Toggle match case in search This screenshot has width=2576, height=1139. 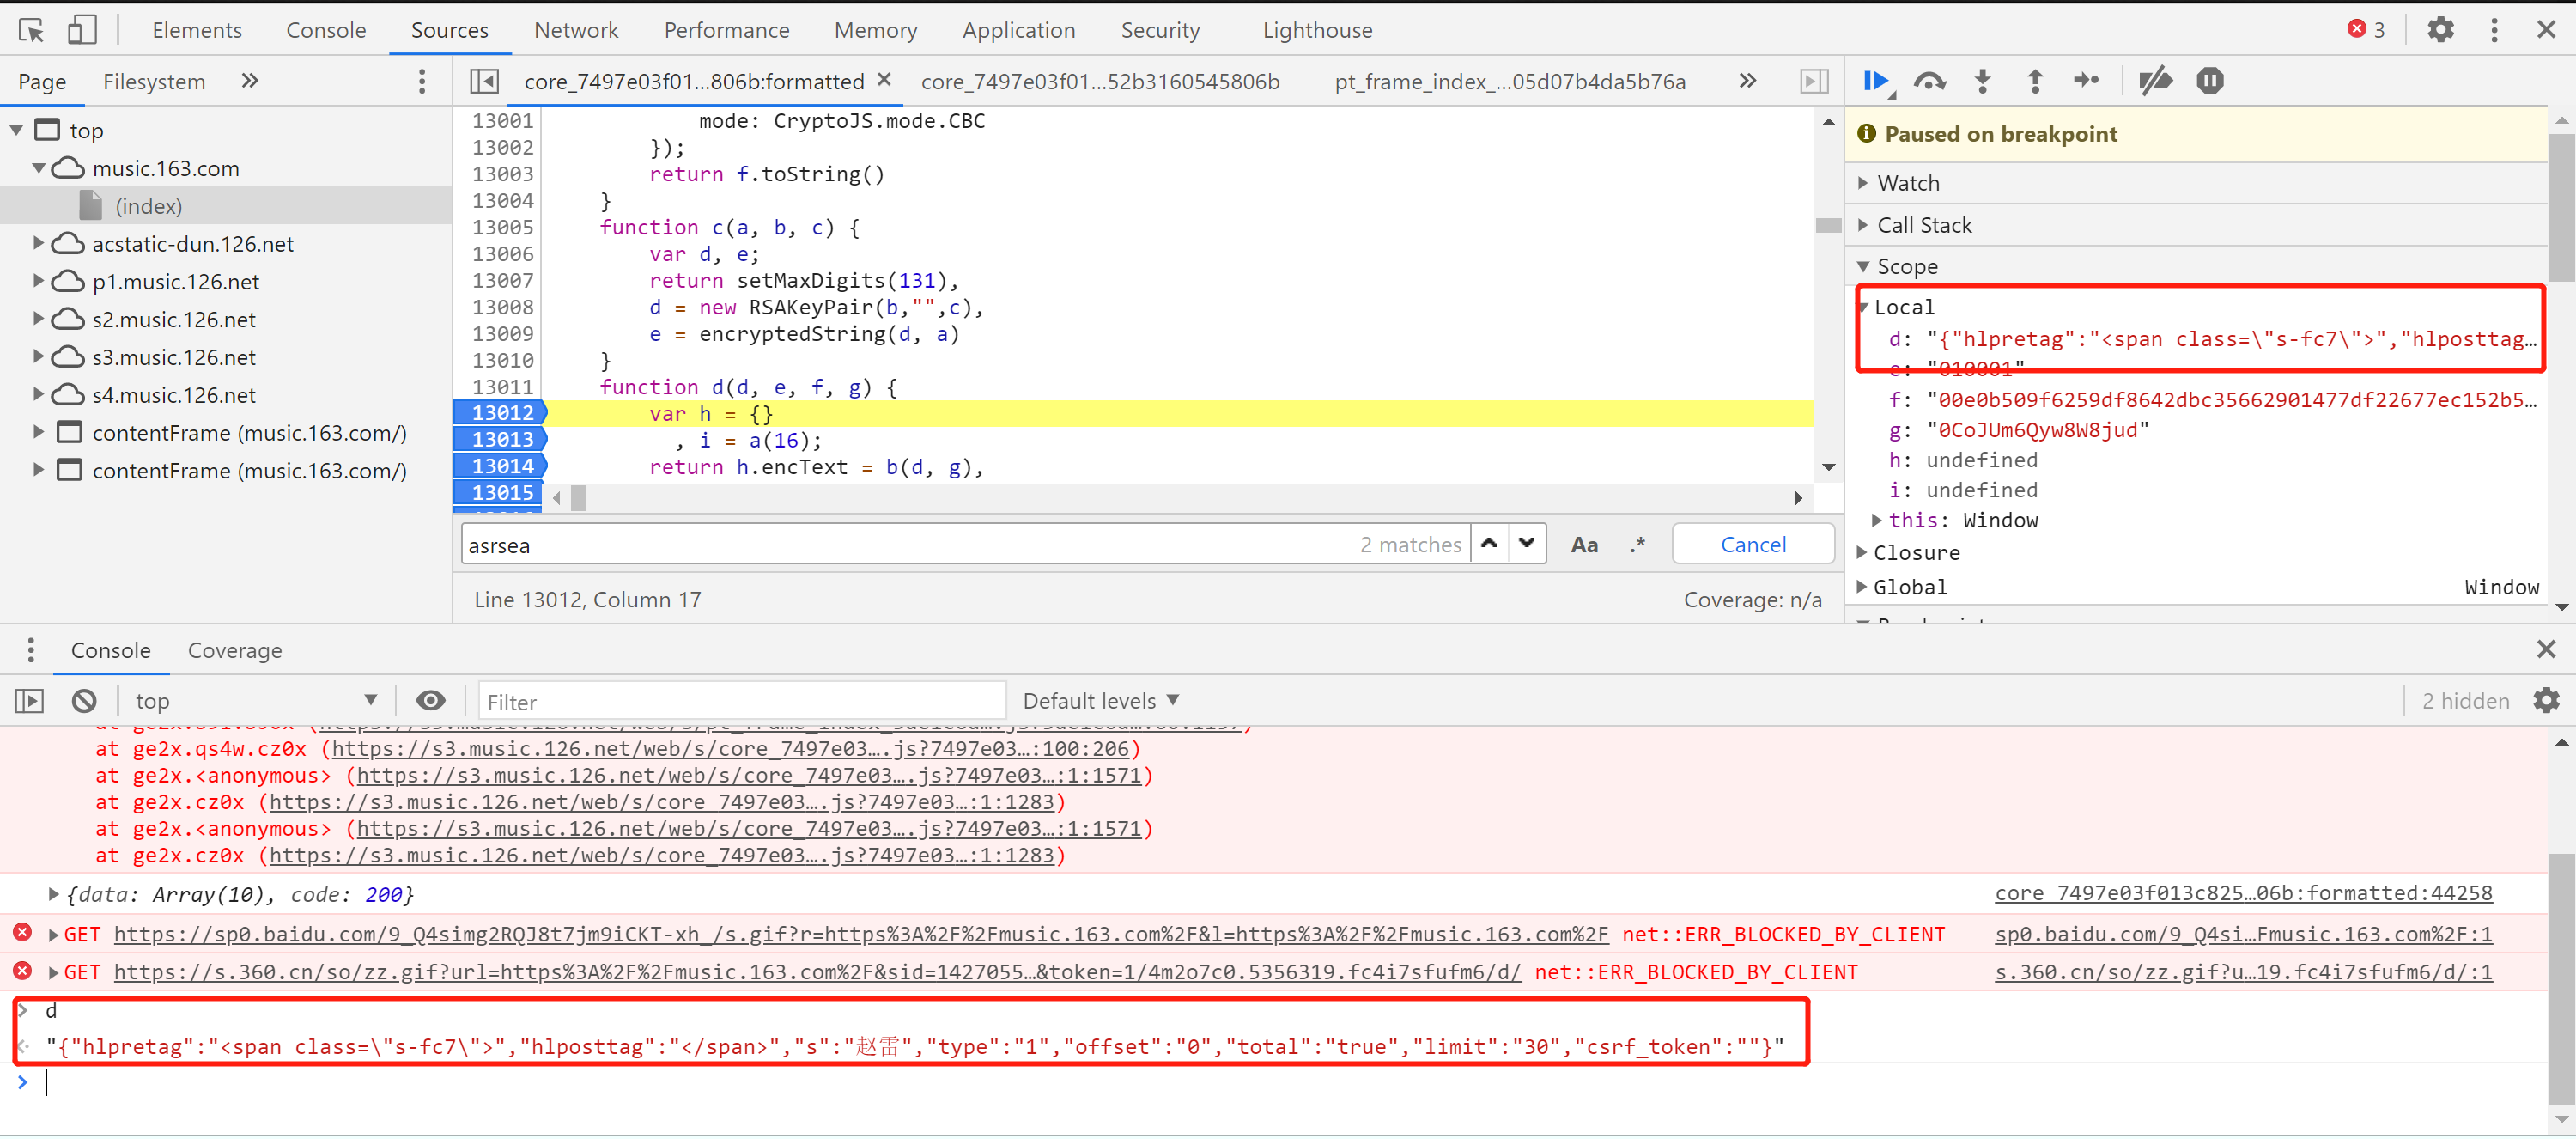pos(1584,545)
